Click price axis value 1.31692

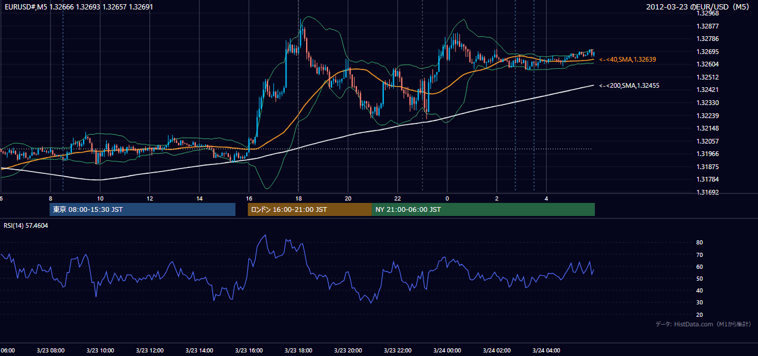708,192
